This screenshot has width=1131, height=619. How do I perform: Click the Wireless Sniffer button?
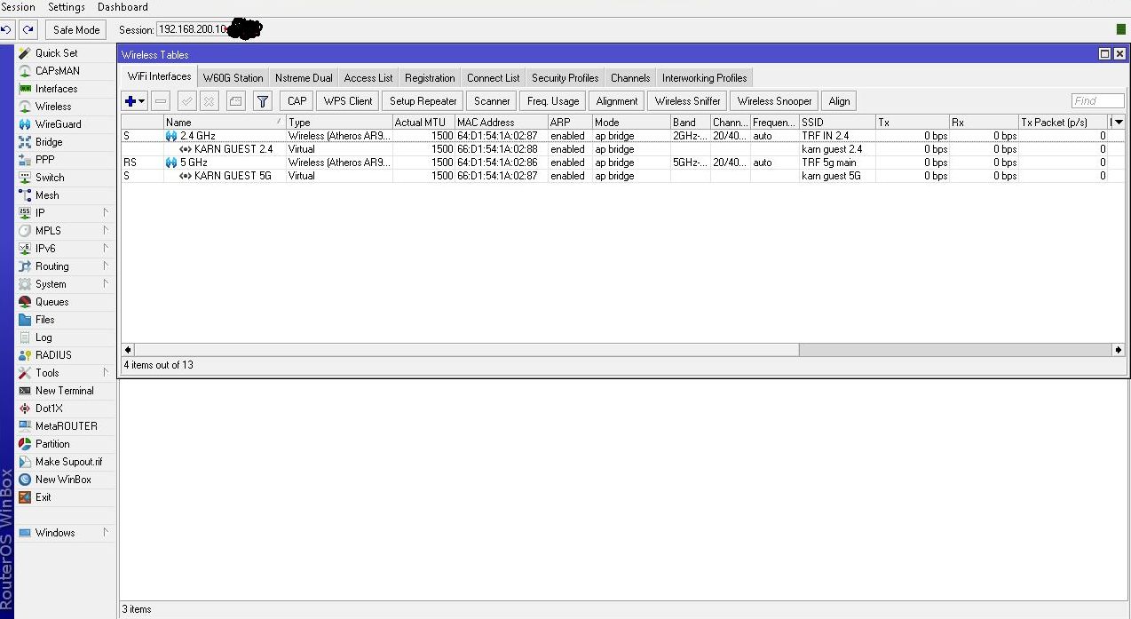pyautogui.click(x=687, y=101)
